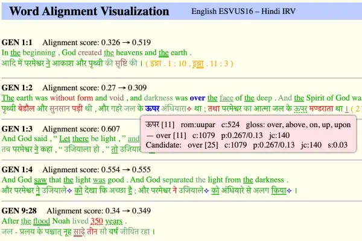
Task: Click the red Hindi word "बेडौल"
Action: 27,108
